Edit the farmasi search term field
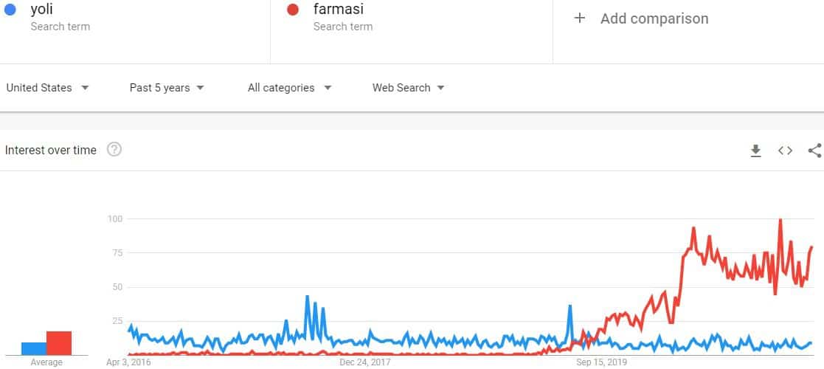824x369 pixels. pos(412,32)
